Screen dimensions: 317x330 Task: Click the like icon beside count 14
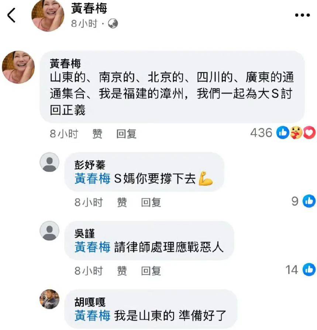pyautogui.click(x=309, y=270)
